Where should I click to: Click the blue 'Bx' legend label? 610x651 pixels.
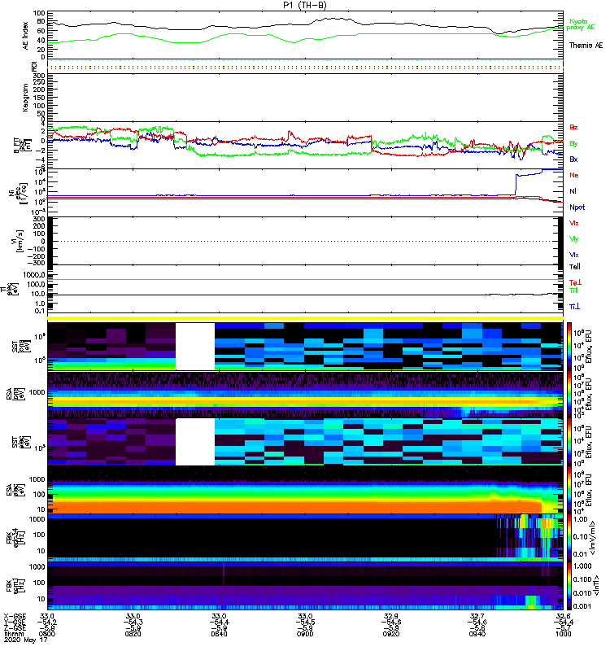point(573,159)
